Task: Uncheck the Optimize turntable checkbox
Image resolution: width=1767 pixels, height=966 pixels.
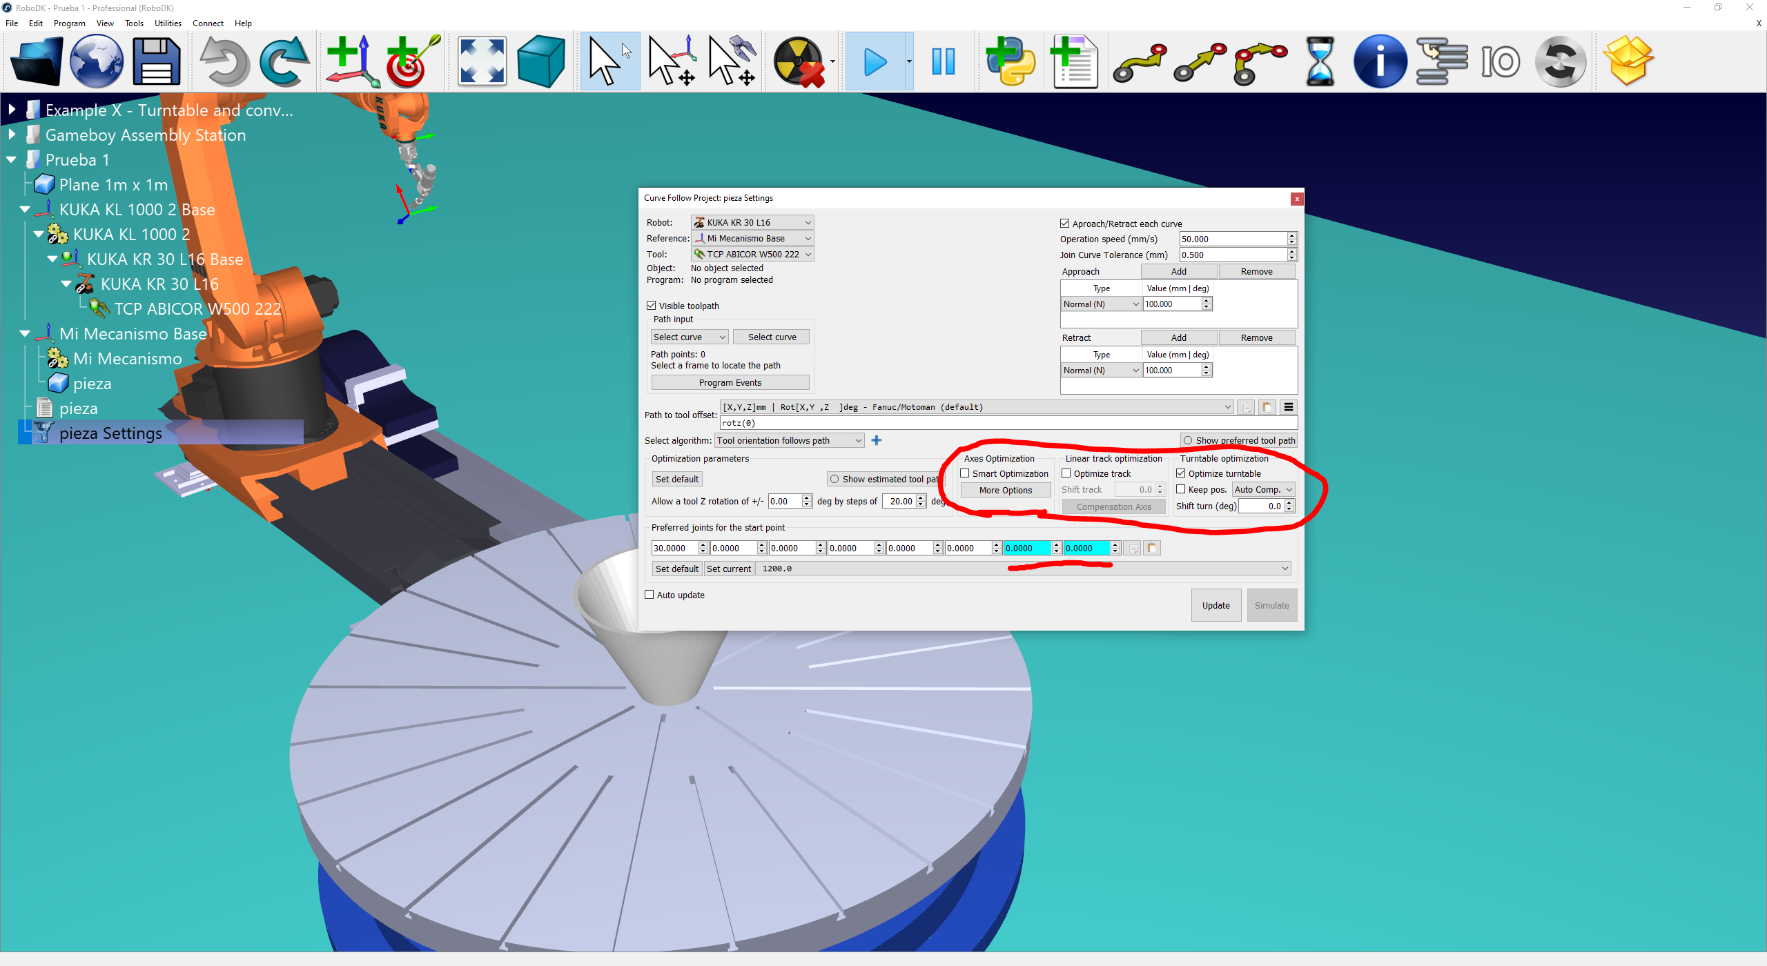Action: pyautogui.click(x=1181, y=473)
